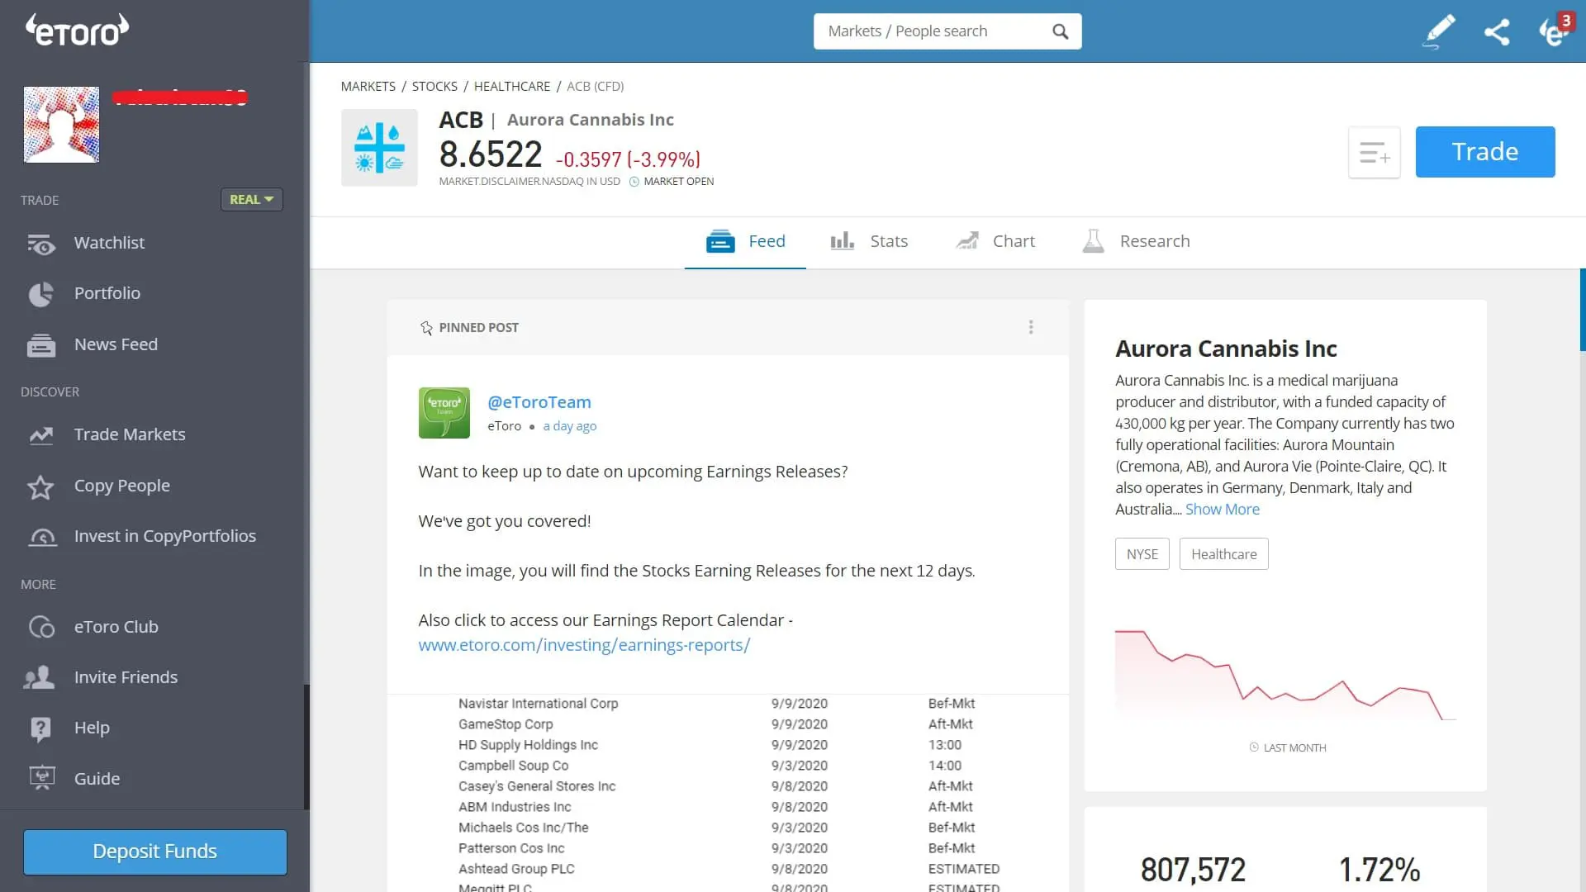
Task: Click the eToro Club icon
Action: 41,628
